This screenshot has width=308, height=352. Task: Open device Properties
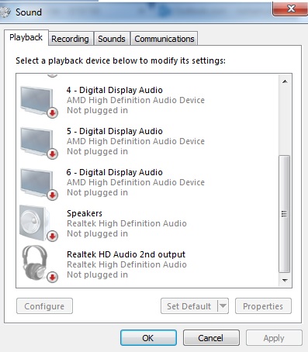pyautogui.click(x=263, y=306)
